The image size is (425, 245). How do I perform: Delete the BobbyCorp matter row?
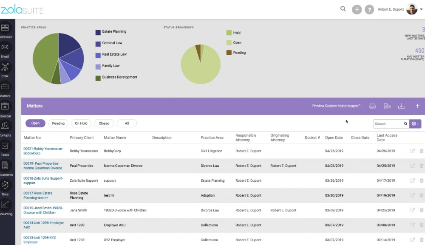coord(422,151)
